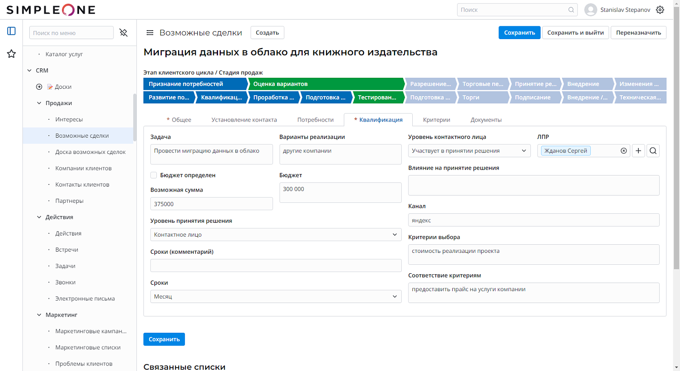Switch to Установление контакта tab
The image size is (680, 371).
[x=244, y=120]
